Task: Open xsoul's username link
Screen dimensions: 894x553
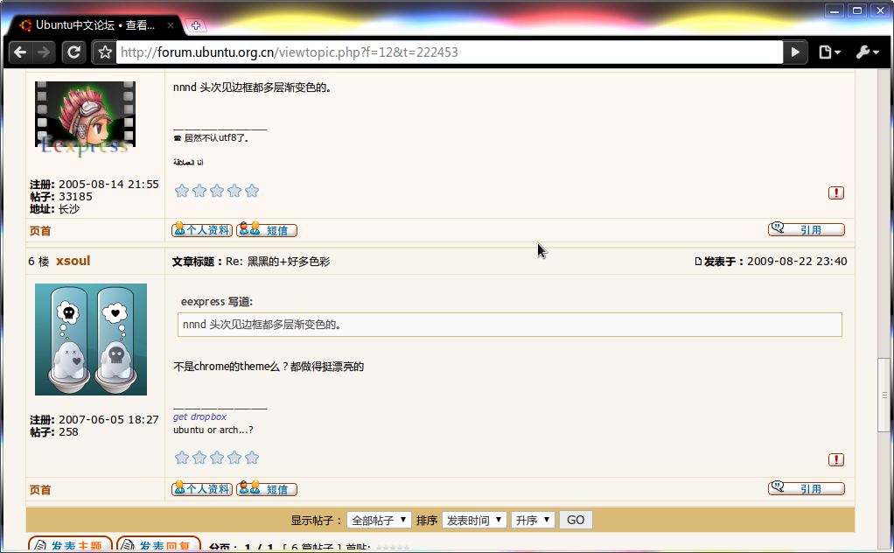Action: pos(73,261)
